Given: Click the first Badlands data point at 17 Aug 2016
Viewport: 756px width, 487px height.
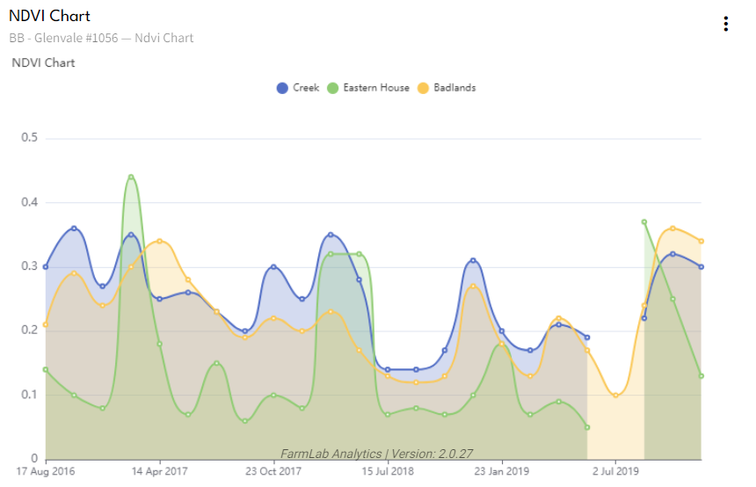Looking at the screenshot, I should [46, 324].
